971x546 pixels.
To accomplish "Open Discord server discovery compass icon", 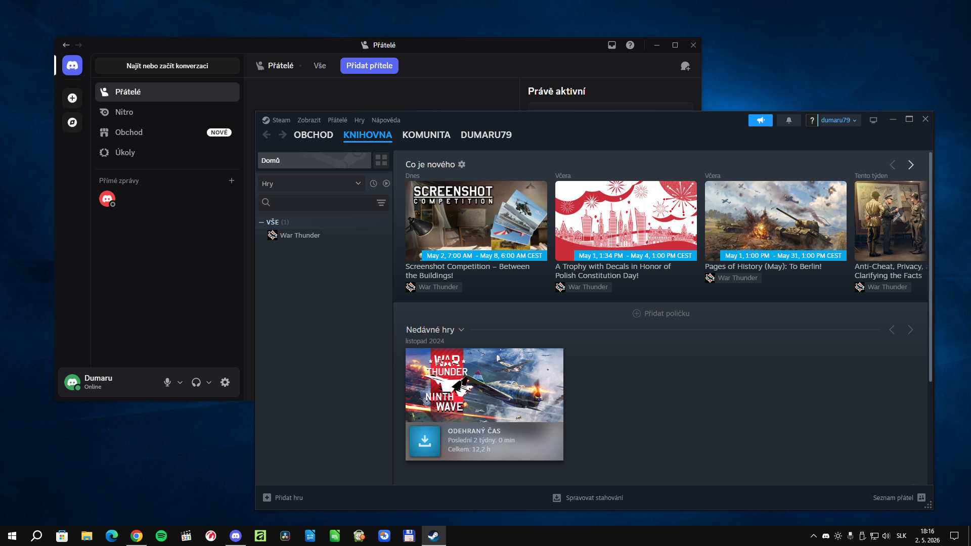I will click(72, 122).
